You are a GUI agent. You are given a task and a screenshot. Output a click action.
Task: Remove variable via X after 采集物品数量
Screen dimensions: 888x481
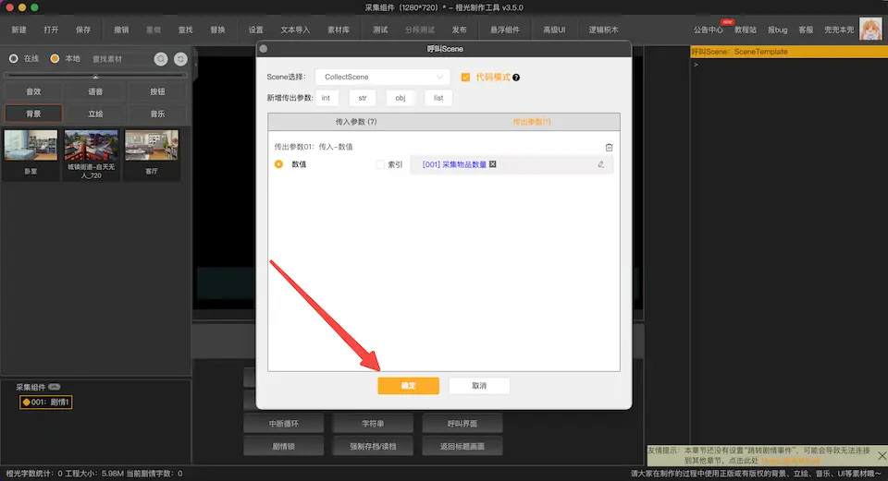pyautogui.click(x=493, y=164)
